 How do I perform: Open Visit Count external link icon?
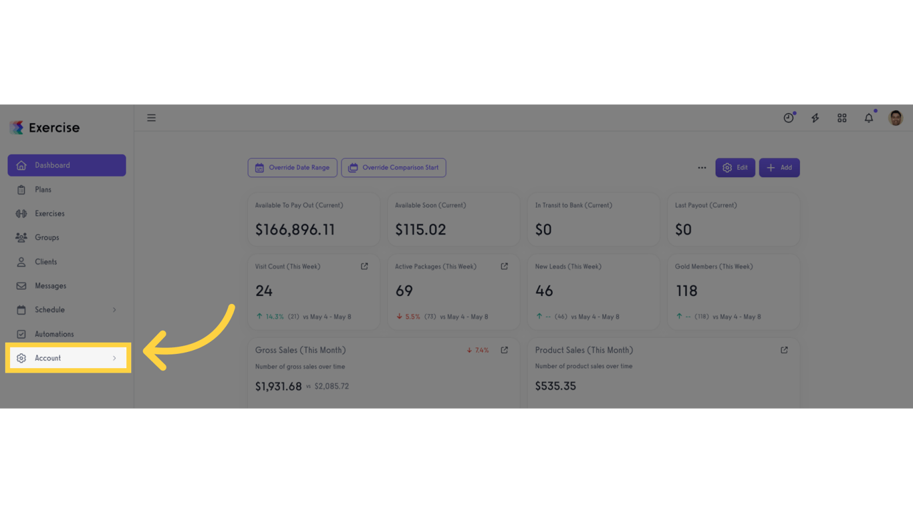(364, 267)
